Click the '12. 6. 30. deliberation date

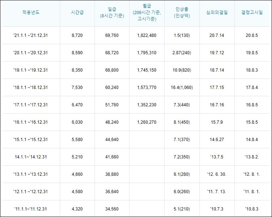217,174
